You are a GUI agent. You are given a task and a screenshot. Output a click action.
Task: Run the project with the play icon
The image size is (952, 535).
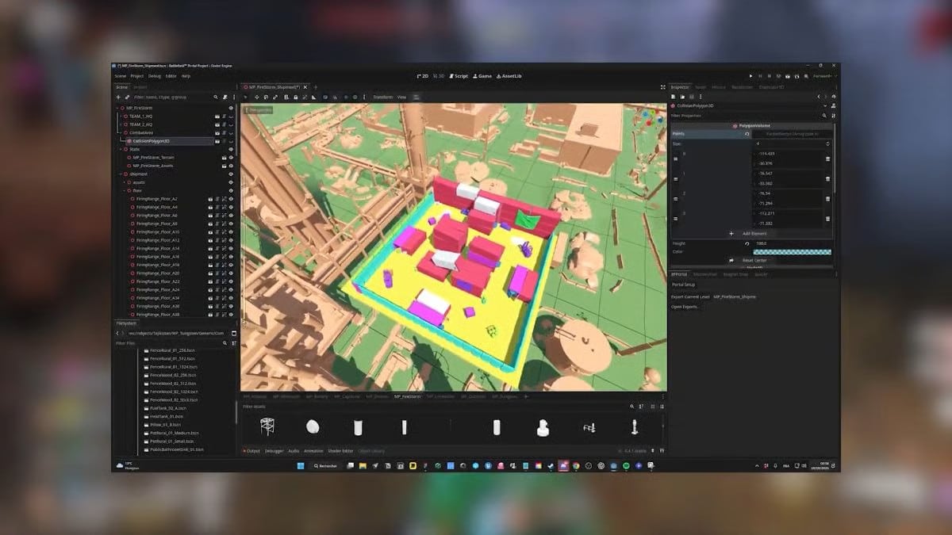(x=751, y=76)
